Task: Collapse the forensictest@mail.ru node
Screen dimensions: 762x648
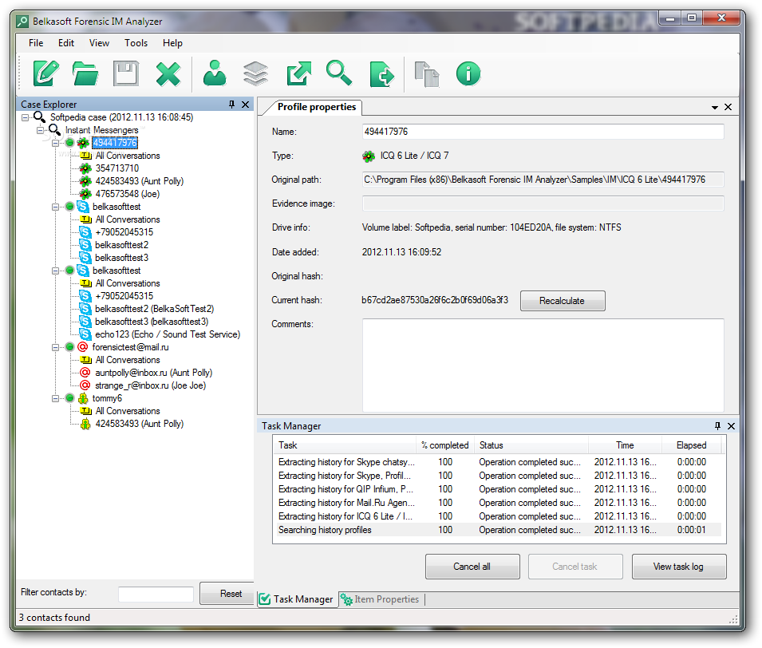Action: pyautogui.click(x=55, y=347)
